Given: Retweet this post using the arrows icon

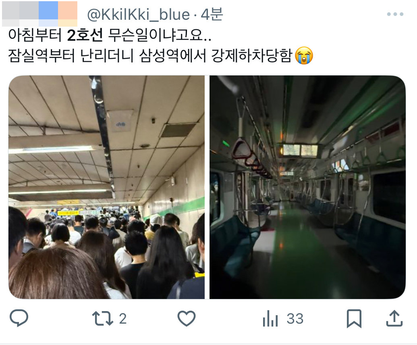Looking at the screenshot, I should 102,319.
